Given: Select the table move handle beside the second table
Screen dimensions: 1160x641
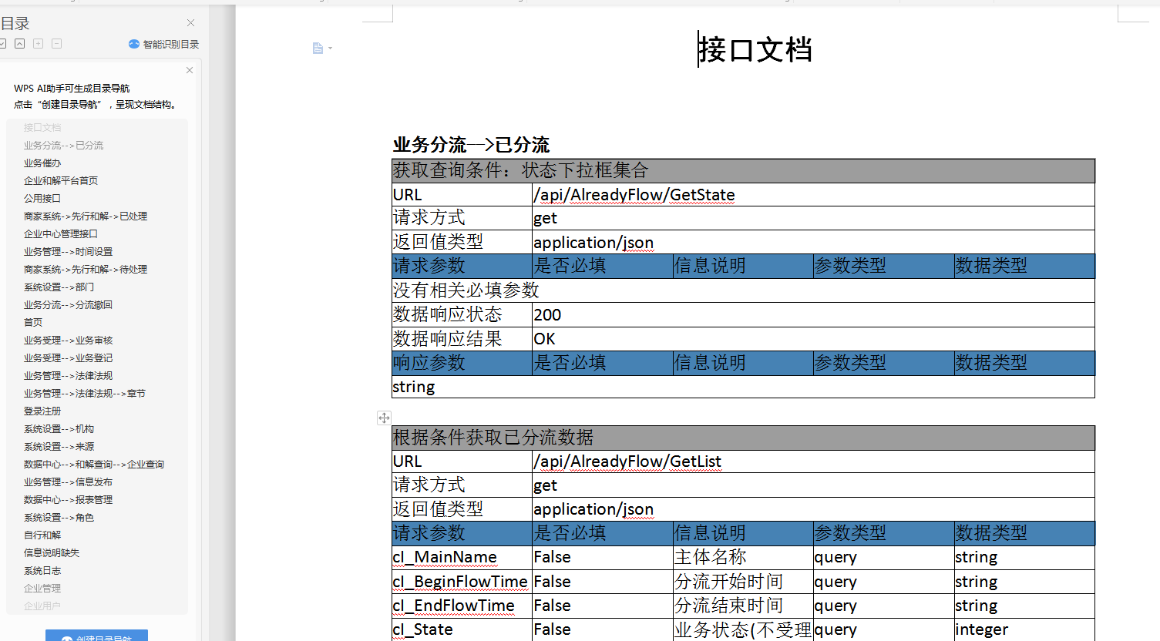Looking at the screenshot, I should pyautogui.click(x=384, y=417).
